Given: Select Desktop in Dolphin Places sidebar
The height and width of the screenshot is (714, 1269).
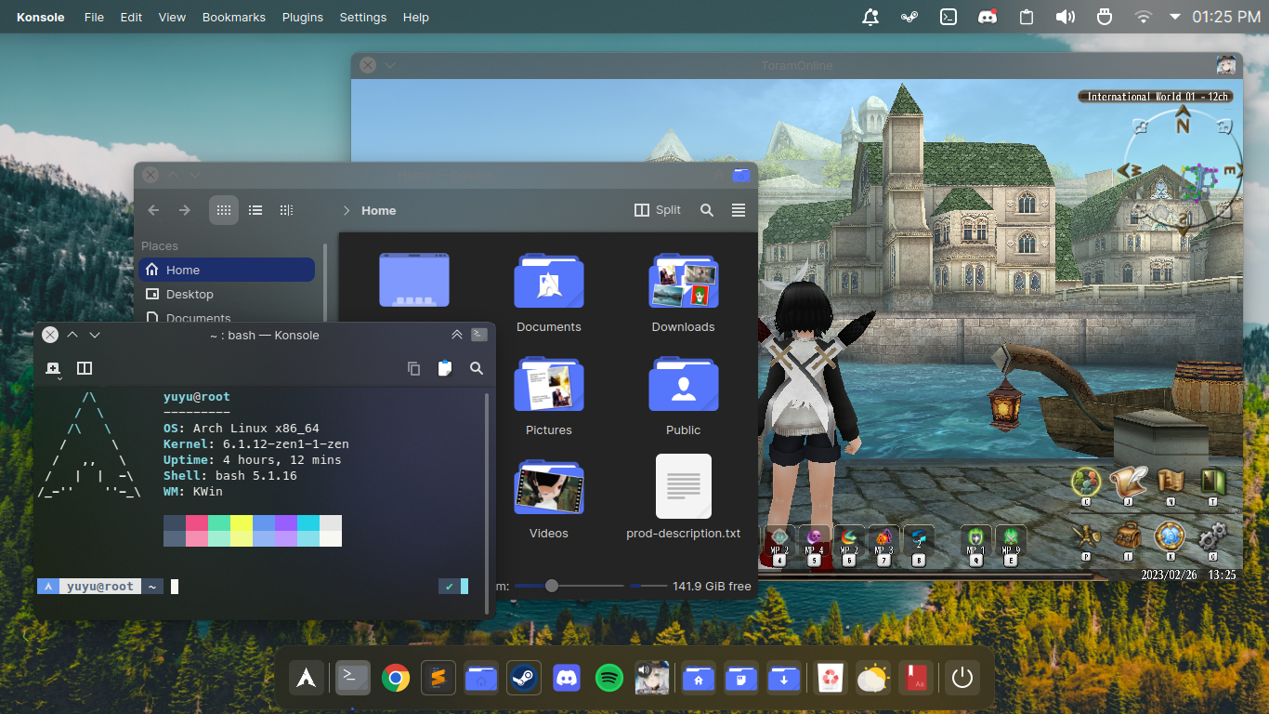Looking at the screenshot, I should click(227, 294).
